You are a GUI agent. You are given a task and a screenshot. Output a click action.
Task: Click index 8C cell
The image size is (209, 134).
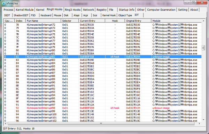17,89
